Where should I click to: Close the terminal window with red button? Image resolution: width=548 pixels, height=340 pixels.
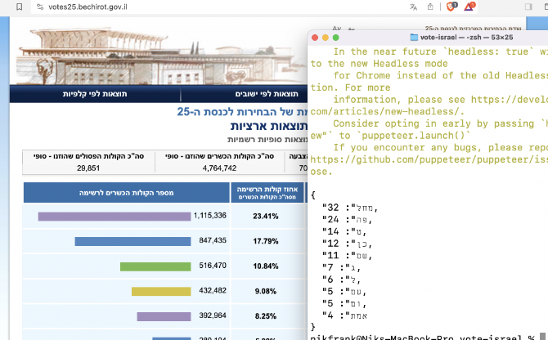coord(315,38)
